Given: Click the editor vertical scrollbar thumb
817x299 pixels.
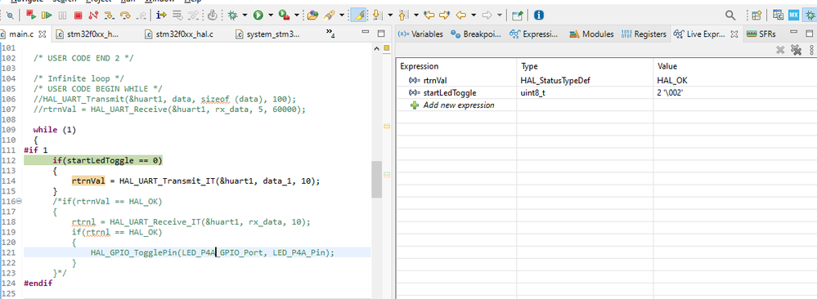Looking at the screenshot, I should [x=377, y=179].
